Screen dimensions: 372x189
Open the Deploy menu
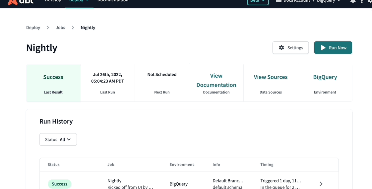click(x=79, y=1)
